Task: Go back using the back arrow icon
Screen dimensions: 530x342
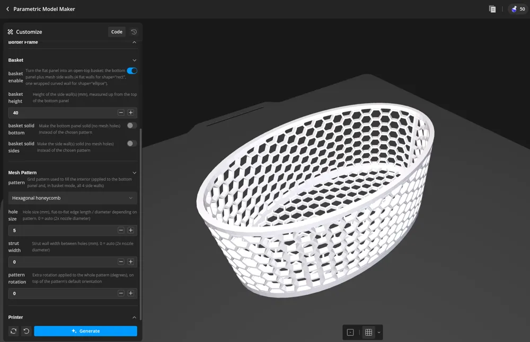Action: pos(7,9)
